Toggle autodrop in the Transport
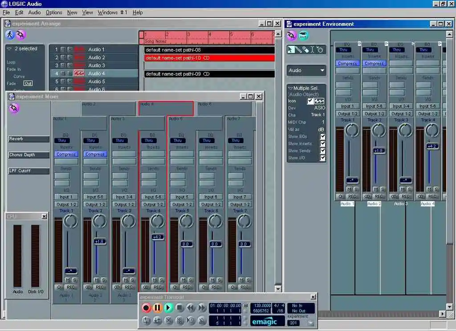 pyautogui.click(x=157, y=320)
